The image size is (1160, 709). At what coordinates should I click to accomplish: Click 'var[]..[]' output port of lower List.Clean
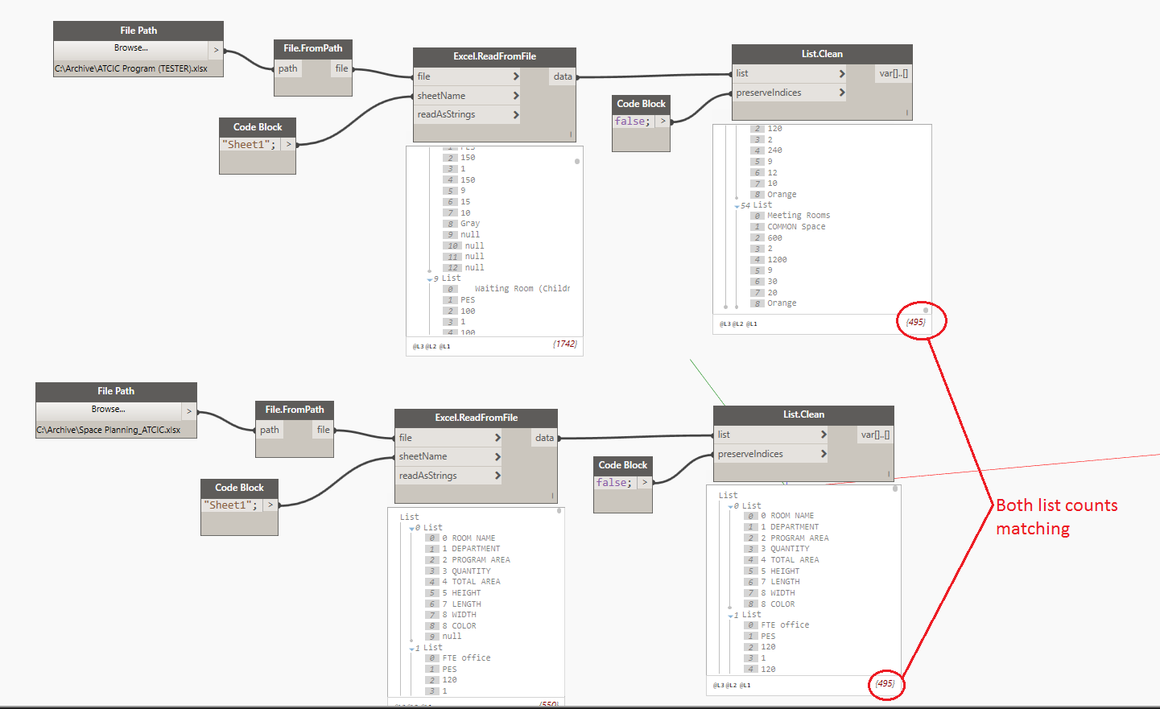pyautogui.click(x=875, y=435)
